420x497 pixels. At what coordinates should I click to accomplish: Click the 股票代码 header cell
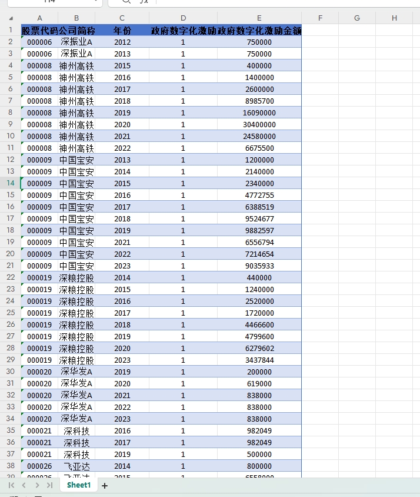point(39,31)
